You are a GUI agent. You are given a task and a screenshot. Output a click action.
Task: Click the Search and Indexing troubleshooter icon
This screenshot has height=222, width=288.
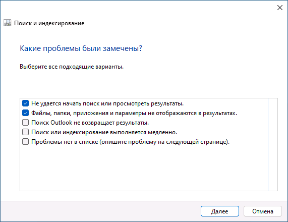[x=8, y=23]
